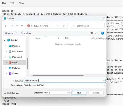Click the search magnifier icon
This screenshot has height=106, width=123.
(x=73, y=26)
